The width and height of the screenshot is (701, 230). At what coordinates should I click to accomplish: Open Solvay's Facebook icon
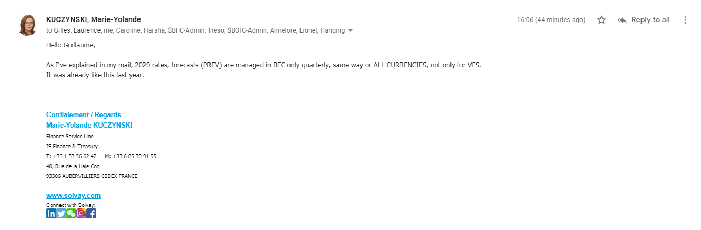(x=91, y=213)
